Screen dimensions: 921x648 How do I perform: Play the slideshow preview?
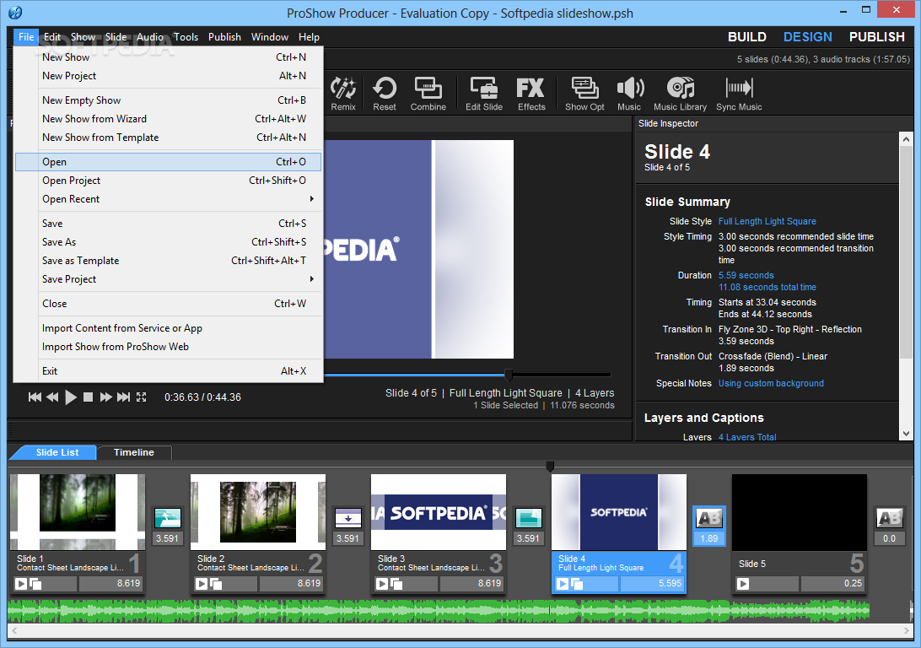71,397
